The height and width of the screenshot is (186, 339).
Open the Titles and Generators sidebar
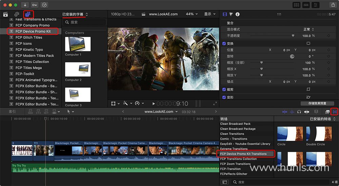point(28,15)
